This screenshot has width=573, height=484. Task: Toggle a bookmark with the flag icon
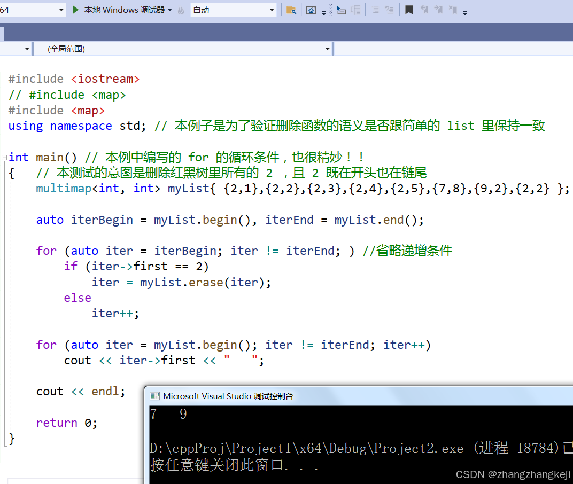408,10
